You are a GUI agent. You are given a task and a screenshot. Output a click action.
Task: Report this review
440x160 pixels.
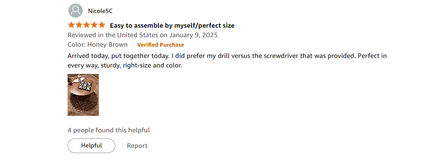(x=137, y=146)
